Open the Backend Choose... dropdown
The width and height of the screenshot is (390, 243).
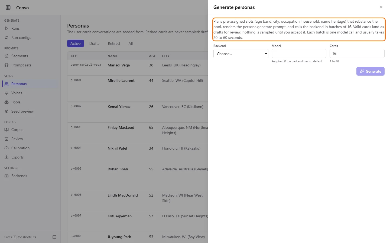coord(241,53)
